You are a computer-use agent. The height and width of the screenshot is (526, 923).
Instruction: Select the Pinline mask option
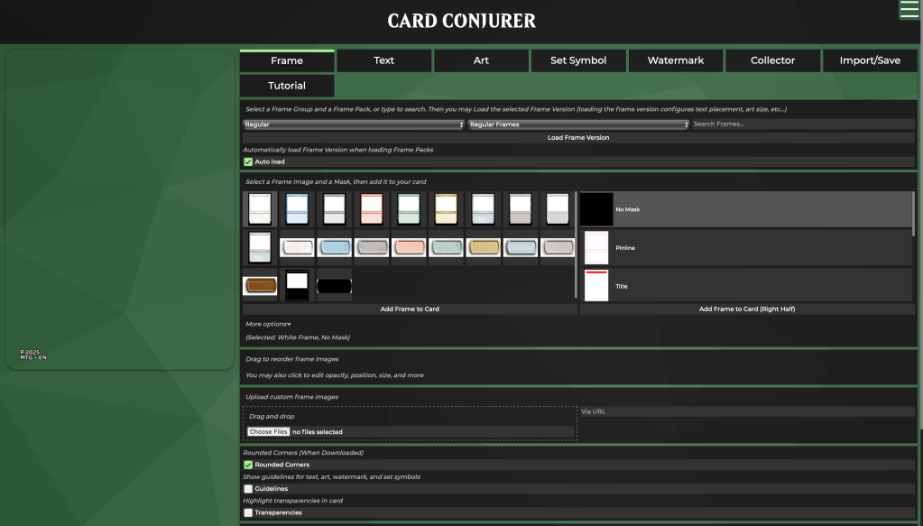(x=746, y=247)
